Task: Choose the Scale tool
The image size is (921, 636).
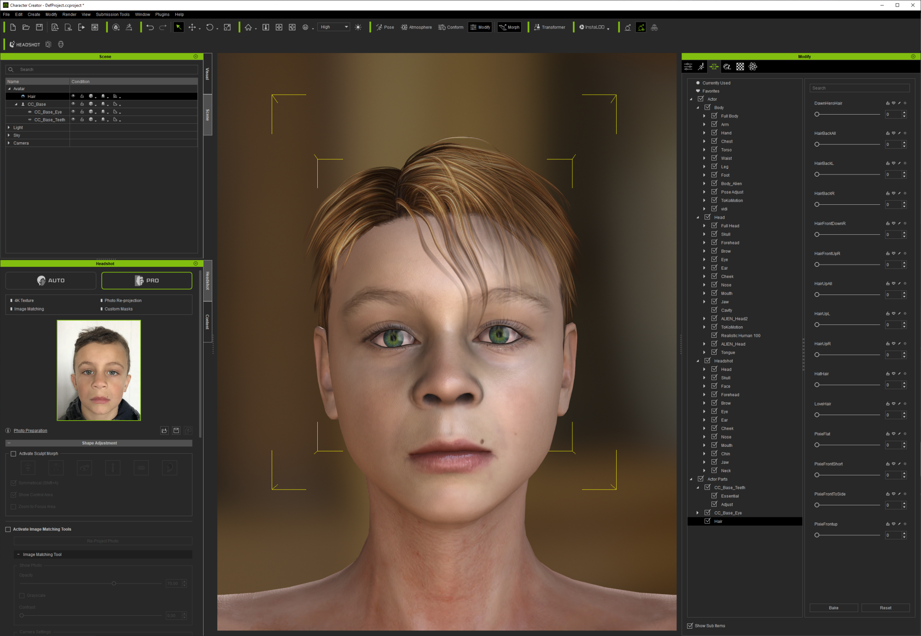Action: coord(227,27)
